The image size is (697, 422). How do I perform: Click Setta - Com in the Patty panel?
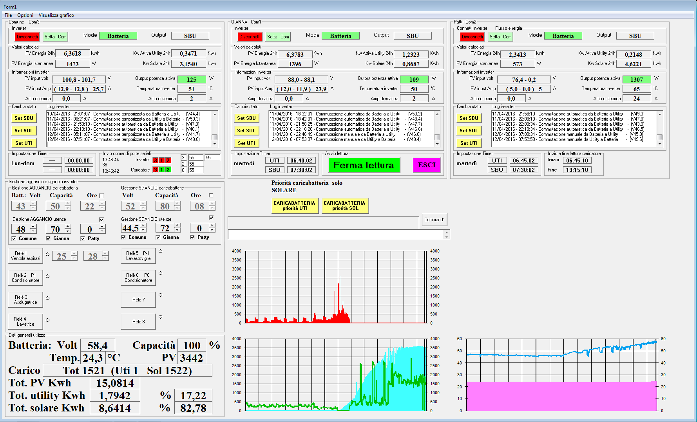(x=500, y=37)
